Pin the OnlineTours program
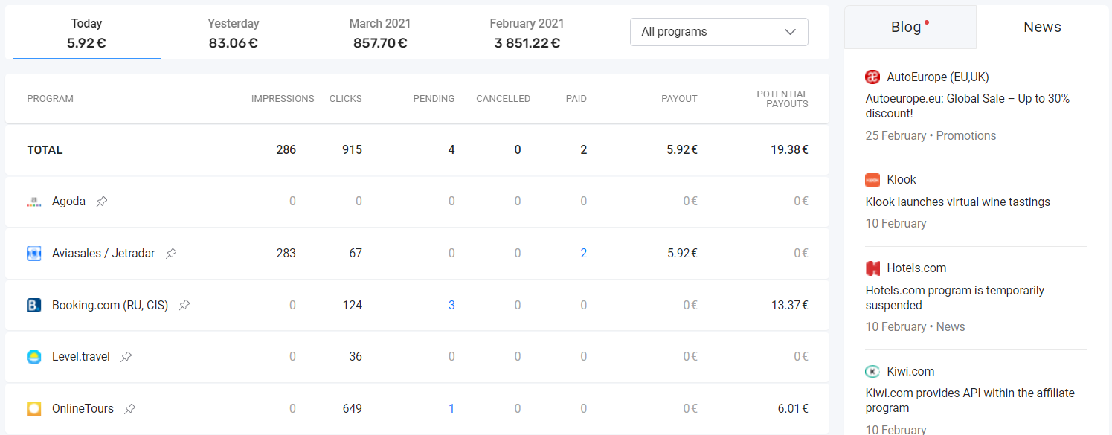The width and height of the screenshot is (1112, 435). [130, 408]
